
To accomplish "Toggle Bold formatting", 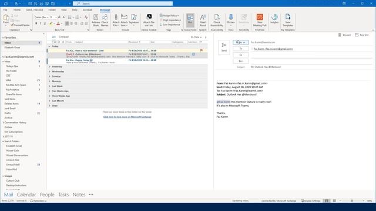I will [36, 23].
